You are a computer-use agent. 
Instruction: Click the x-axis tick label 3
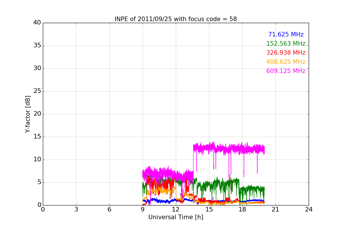pos(76,209)
